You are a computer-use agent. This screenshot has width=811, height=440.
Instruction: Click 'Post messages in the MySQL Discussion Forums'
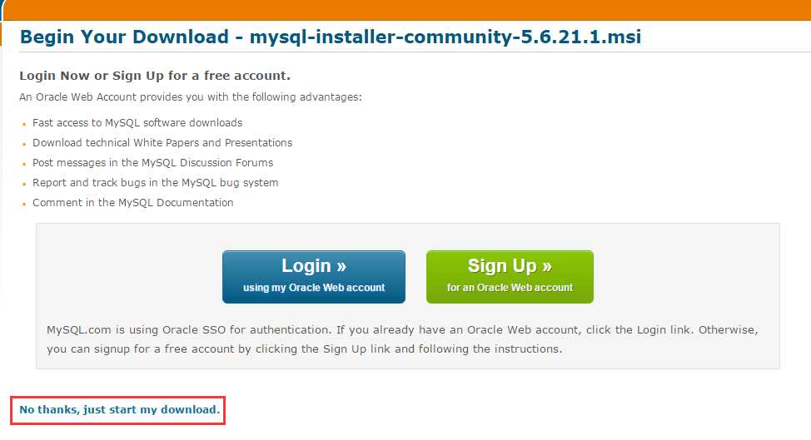(152, 163)
